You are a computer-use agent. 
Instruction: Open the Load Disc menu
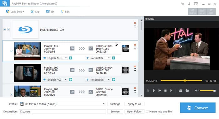(15, 12)
